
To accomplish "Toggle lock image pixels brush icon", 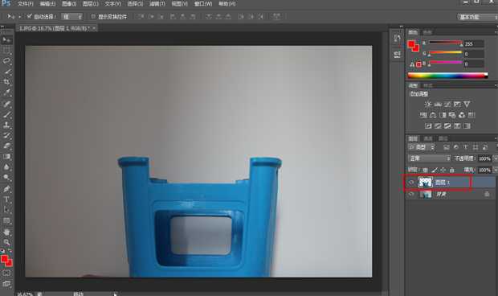I will click(x=435, y=170).
